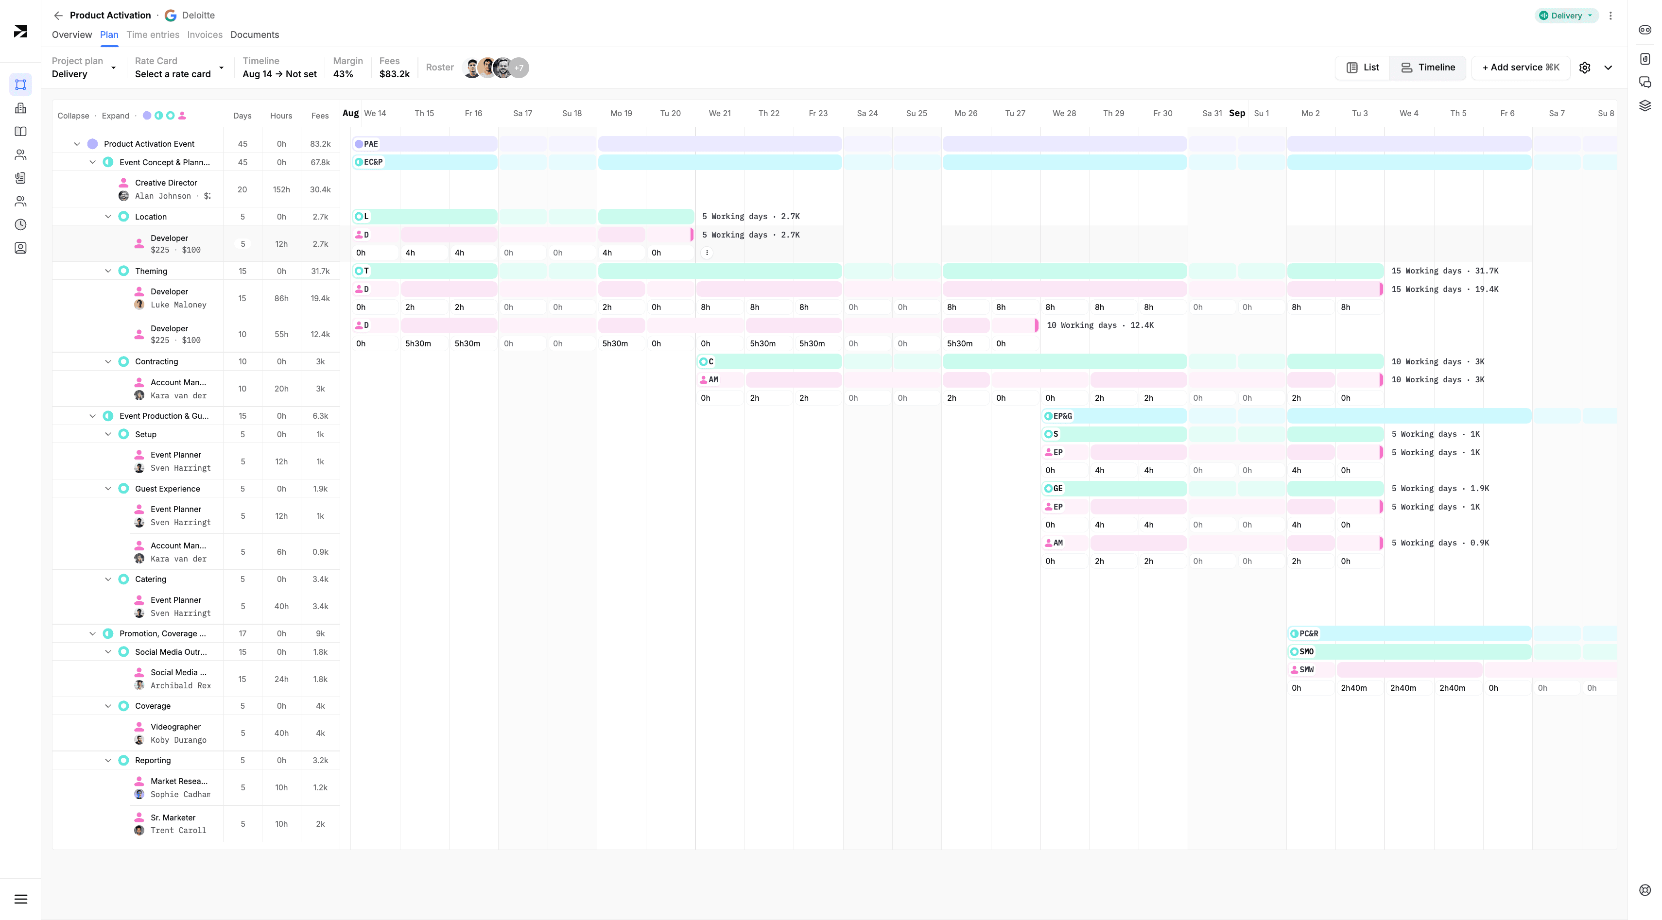This screenshot has width=1662, height=920.
Task: Toggle the half-filled teal phase-level filter
Action: pos(159,116)
